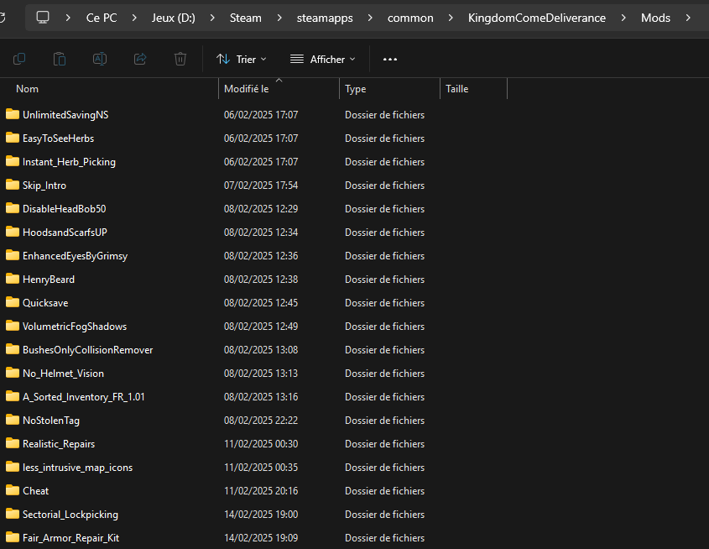This screenshot has width=709, height=549.
Task: Click the delete trash icon
Action: [x=180, y=59]
